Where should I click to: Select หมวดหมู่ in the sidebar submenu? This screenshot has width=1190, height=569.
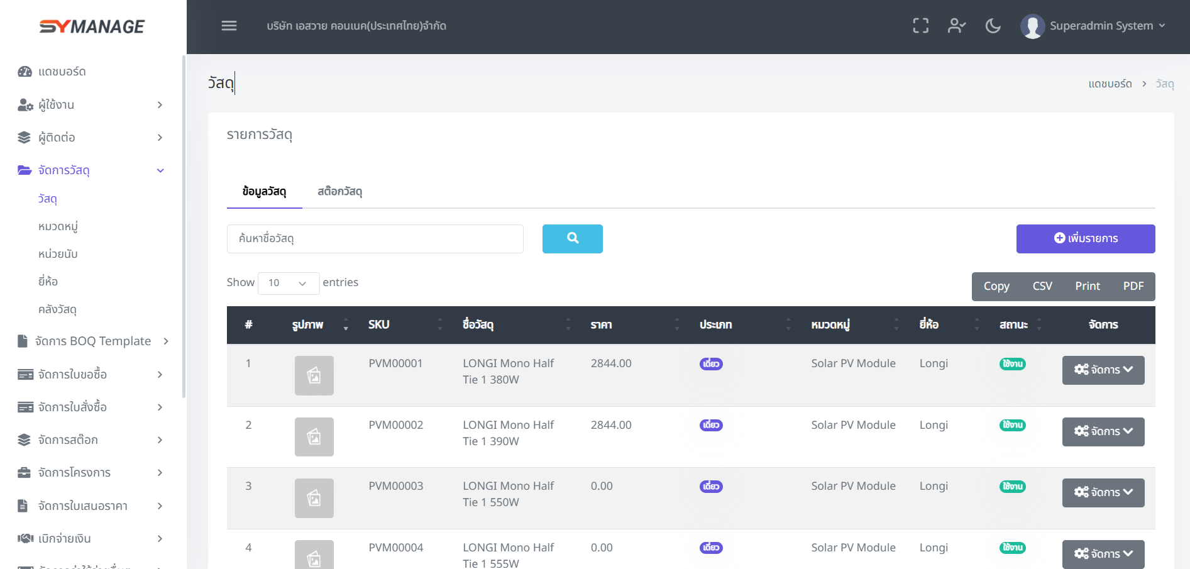click(58, 226)
